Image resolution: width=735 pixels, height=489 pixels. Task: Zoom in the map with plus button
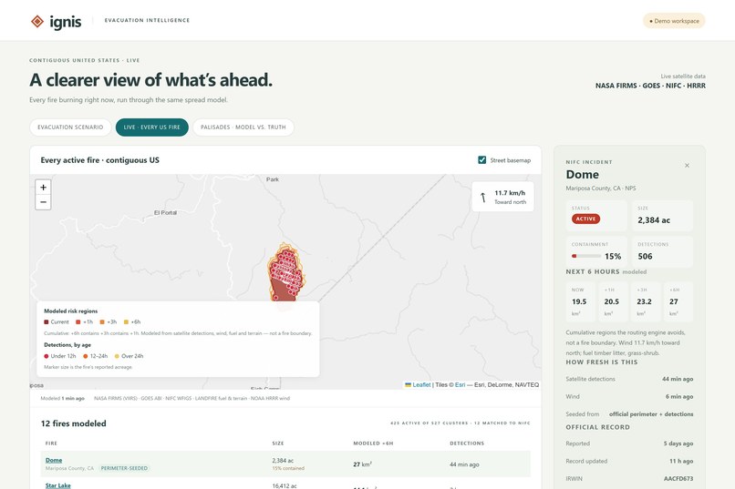click(x=43, y=188)
